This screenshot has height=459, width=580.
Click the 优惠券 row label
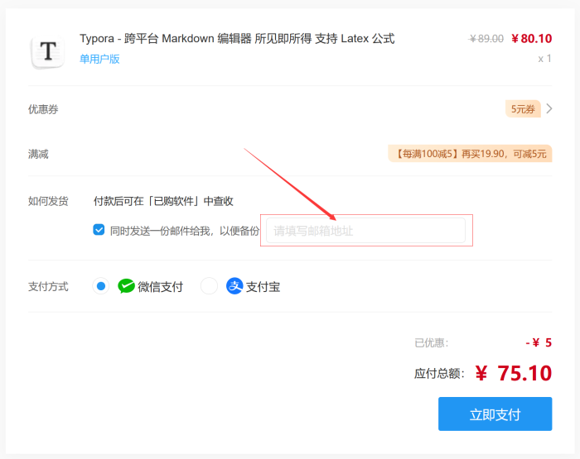click(43, 109)
